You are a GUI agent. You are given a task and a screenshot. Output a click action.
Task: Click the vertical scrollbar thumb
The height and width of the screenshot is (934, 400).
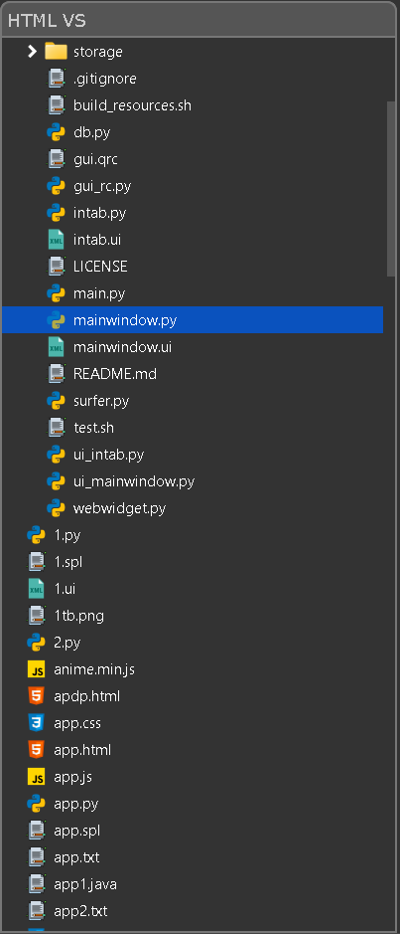point(391,189)
